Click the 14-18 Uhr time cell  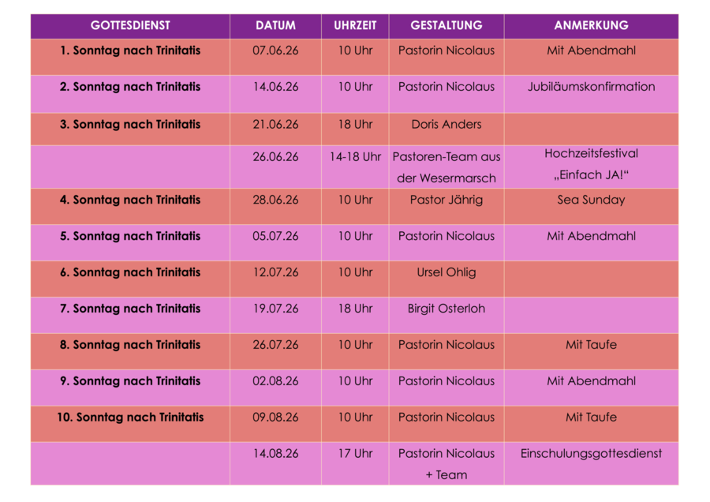[x=355, y=167]
